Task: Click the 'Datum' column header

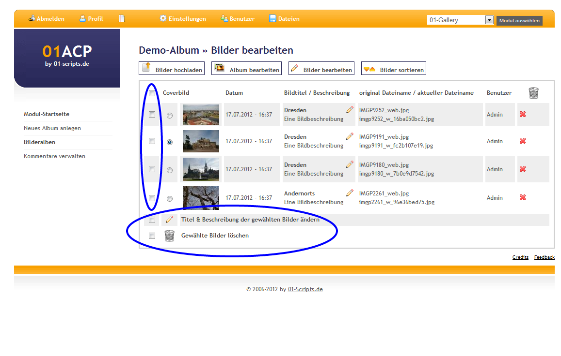Action: point(234,92)
